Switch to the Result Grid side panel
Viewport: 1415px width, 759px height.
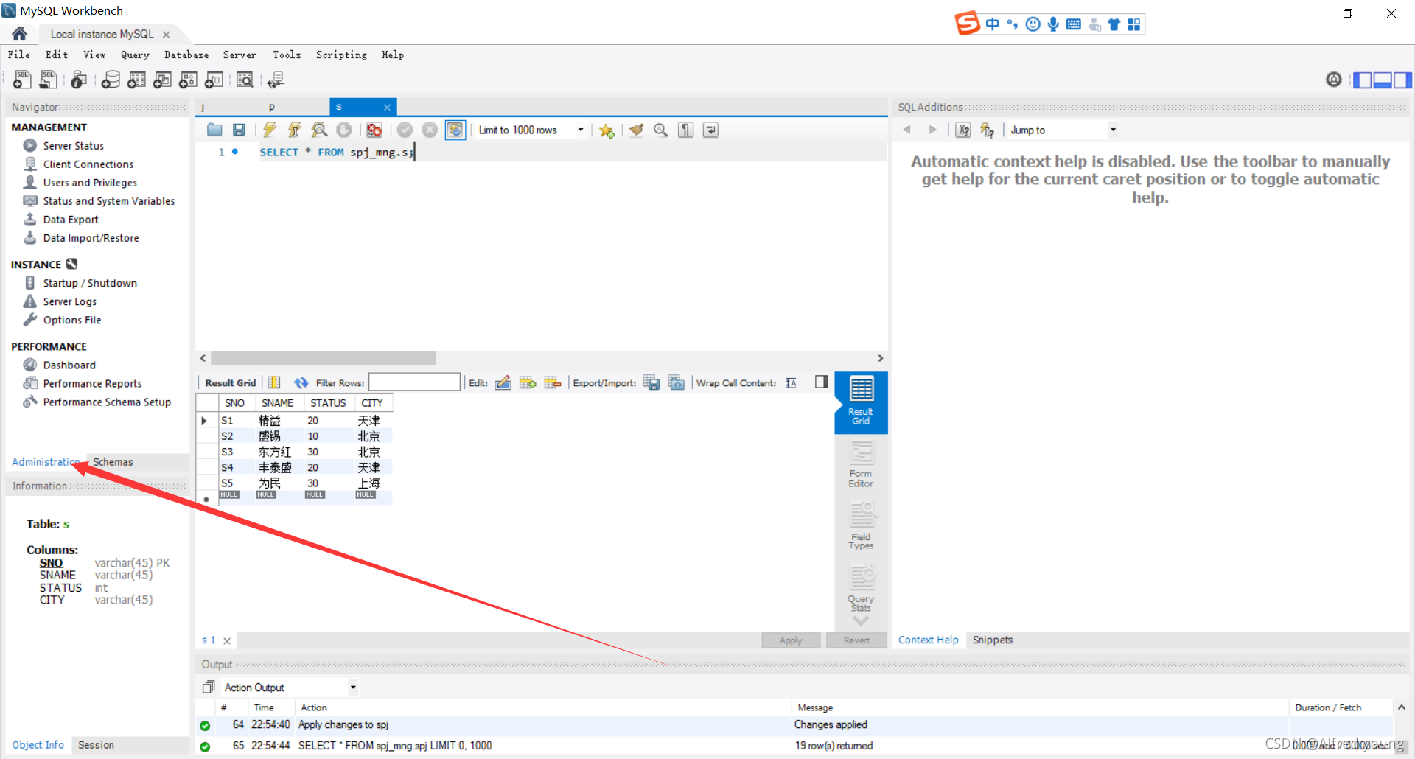[x=861, y=402]
